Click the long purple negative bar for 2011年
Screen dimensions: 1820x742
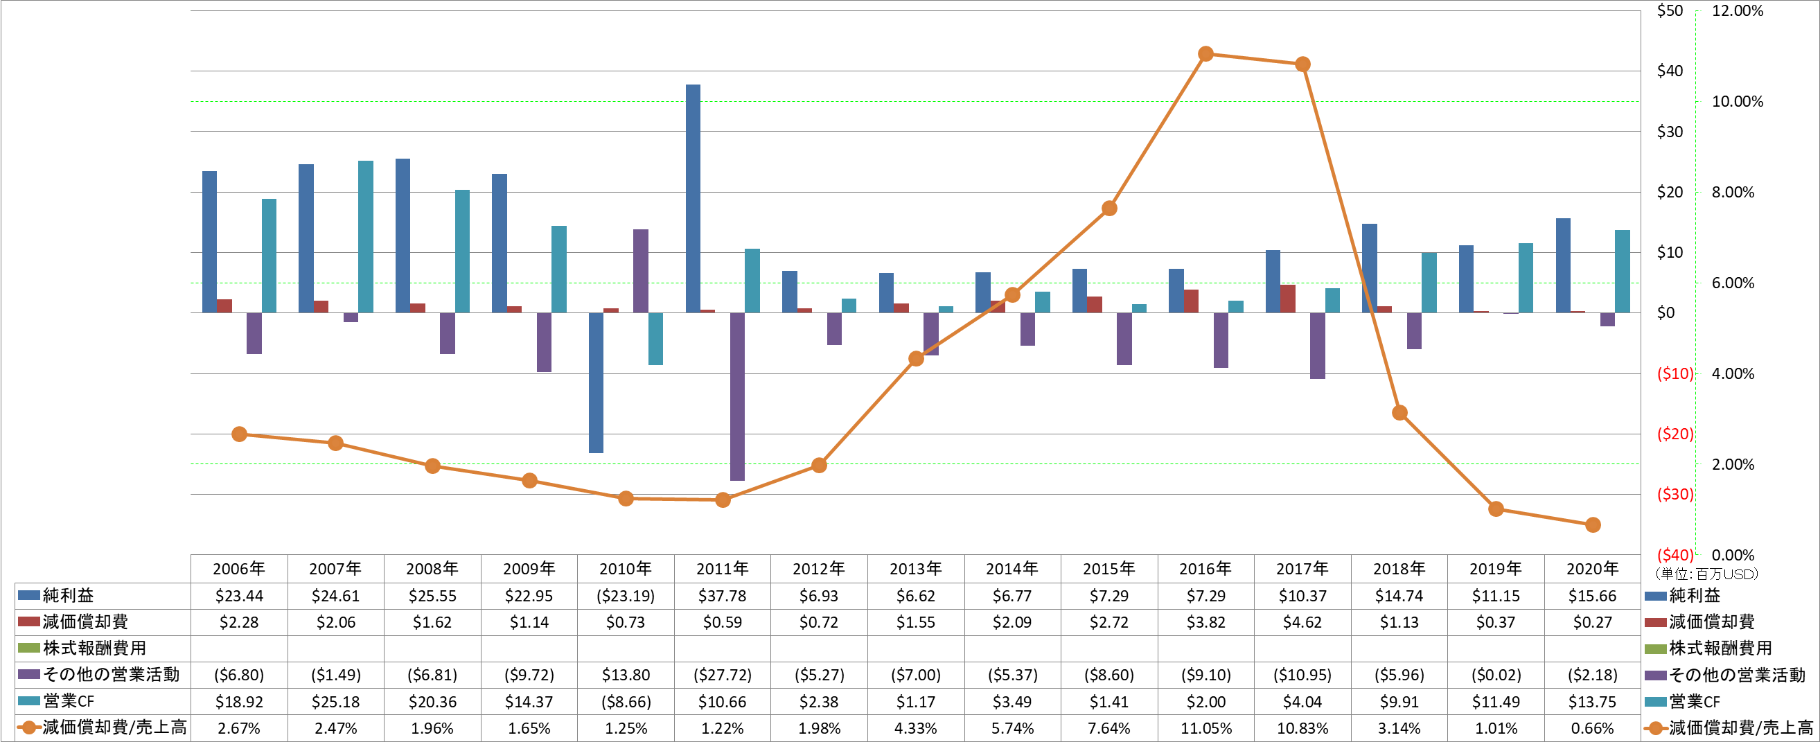(x=737, y=396)
